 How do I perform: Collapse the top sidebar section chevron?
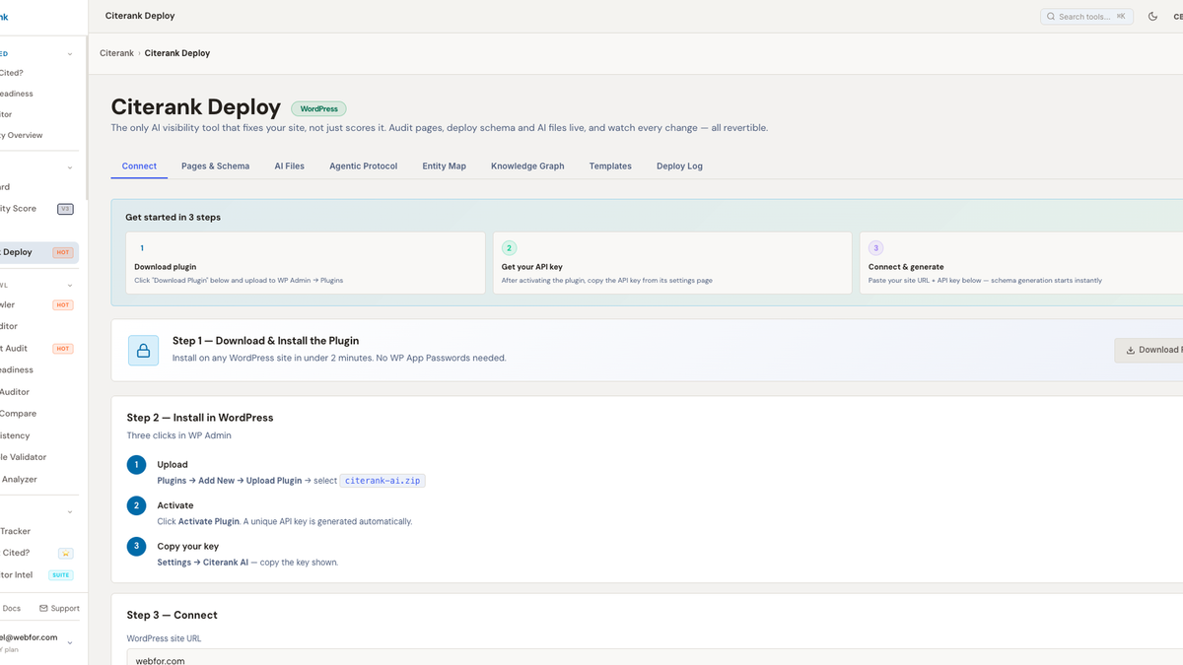coord(70,54)
